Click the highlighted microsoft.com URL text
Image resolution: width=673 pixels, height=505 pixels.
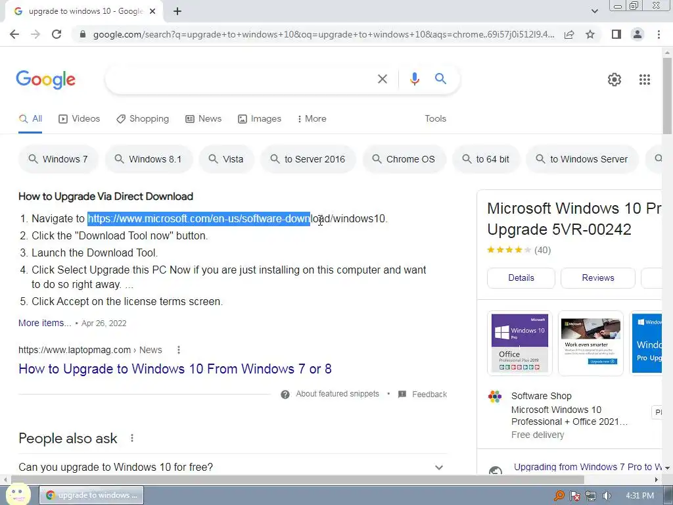click(x=198, y=218)
